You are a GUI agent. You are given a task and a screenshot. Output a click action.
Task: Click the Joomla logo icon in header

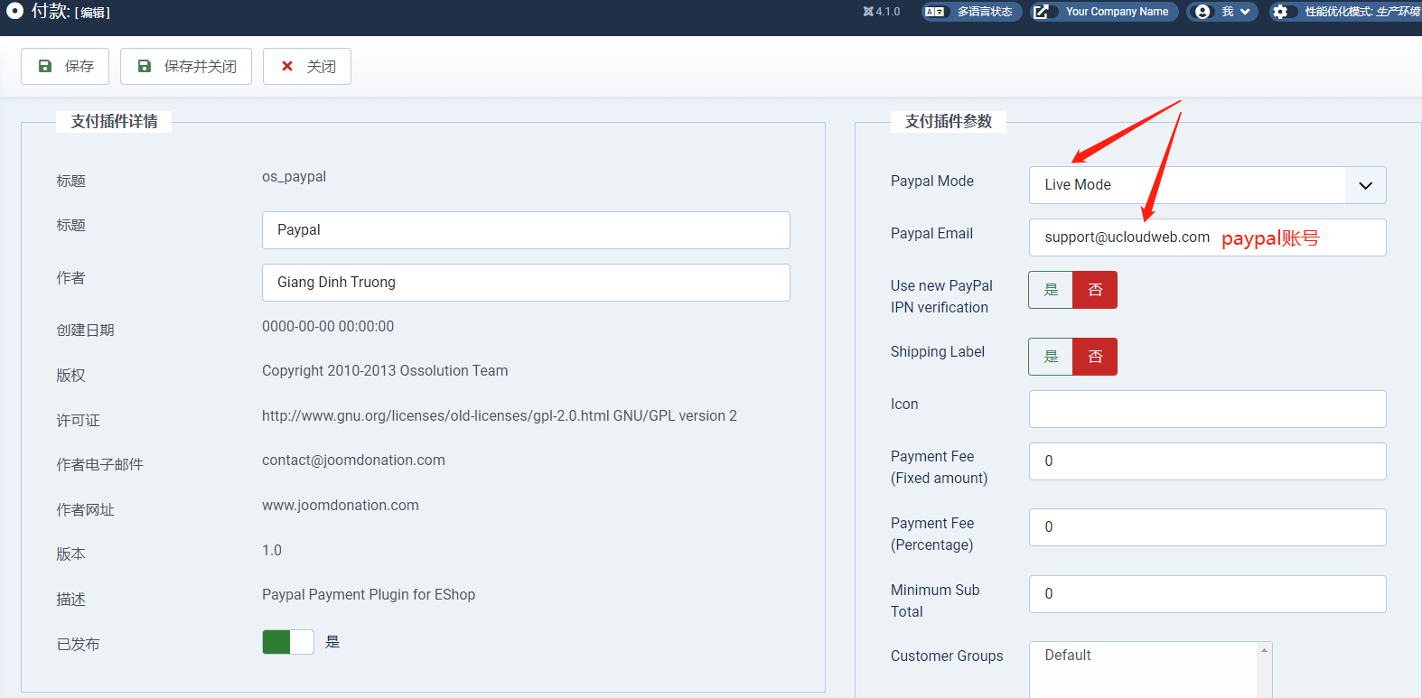14,11
